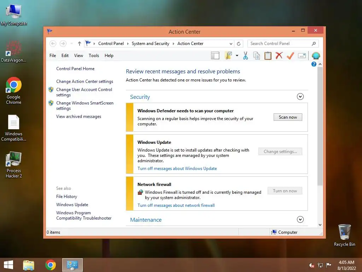The width and height of the screenshot is (362, 272).
Task: Launch Chrome from the taskbar
Action: tap(50, 265)
